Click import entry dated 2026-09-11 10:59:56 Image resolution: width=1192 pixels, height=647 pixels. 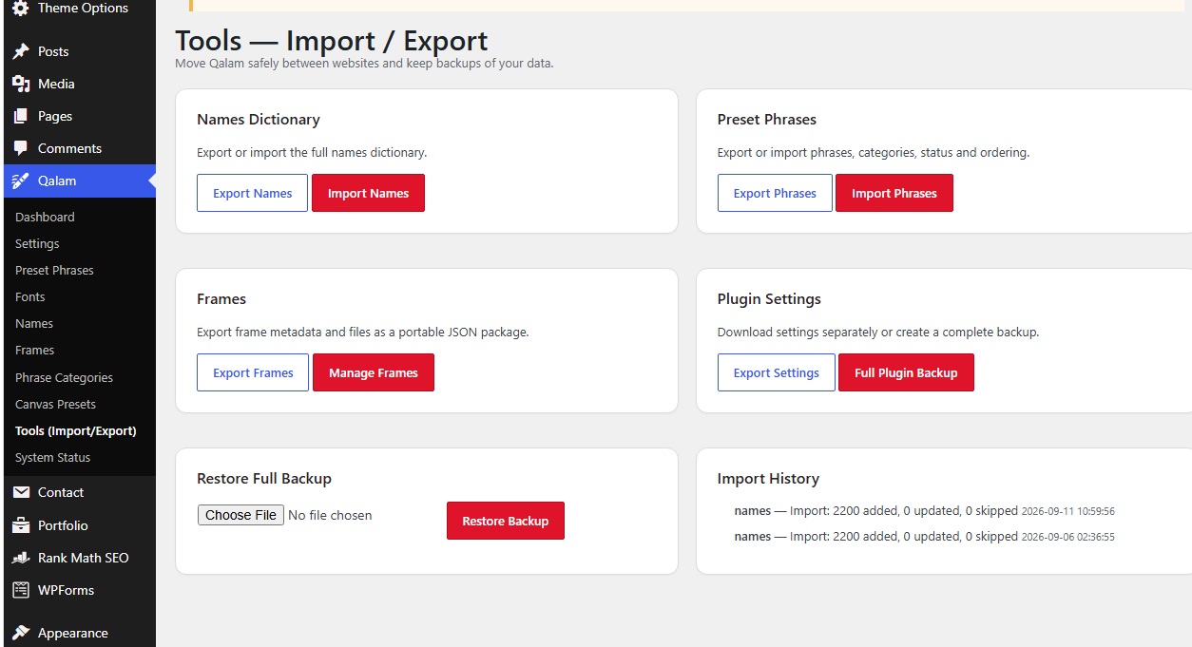(x=924, y=511)
